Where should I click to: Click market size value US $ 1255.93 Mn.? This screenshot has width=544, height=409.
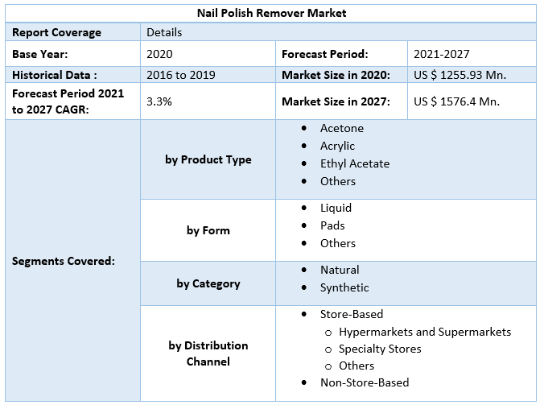tap(460, 74)
